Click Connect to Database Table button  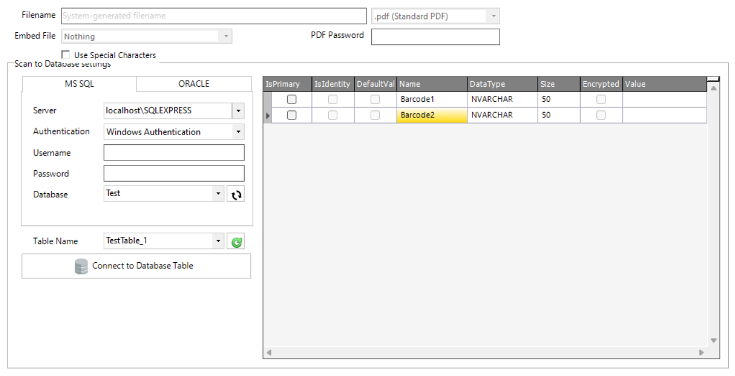[x=136, y=266]
